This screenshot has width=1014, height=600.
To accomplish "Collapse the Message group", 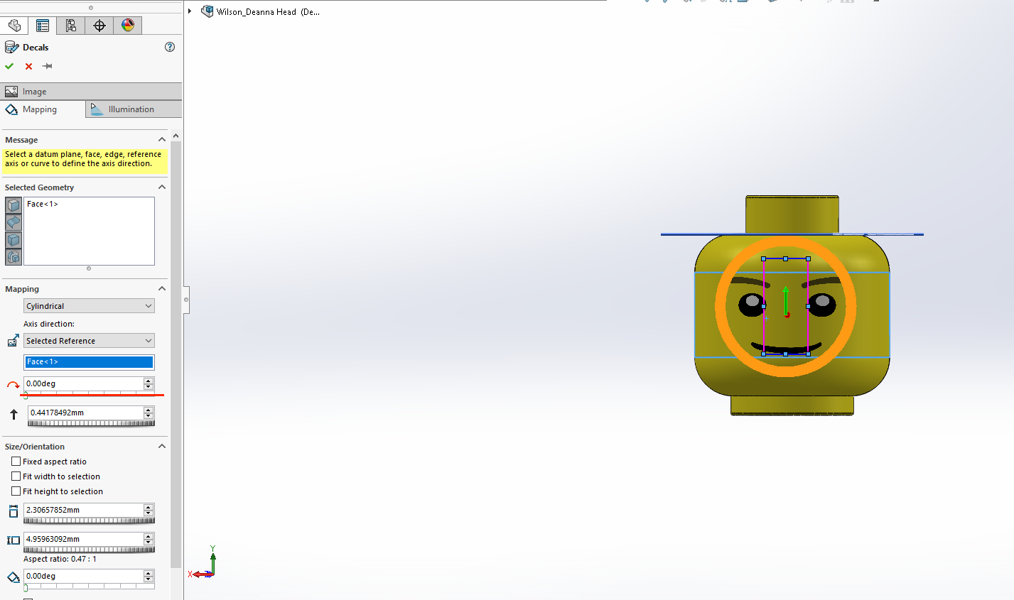I will pos(162,139).
